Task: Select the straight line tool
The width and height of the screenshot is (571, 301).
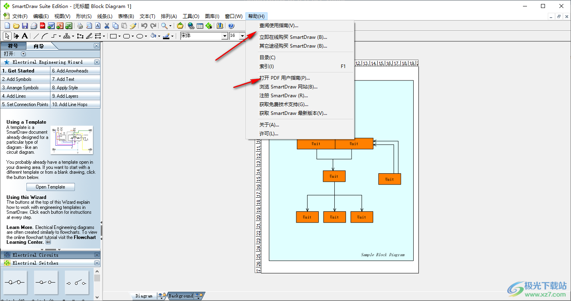Action: tap(36, 36)
